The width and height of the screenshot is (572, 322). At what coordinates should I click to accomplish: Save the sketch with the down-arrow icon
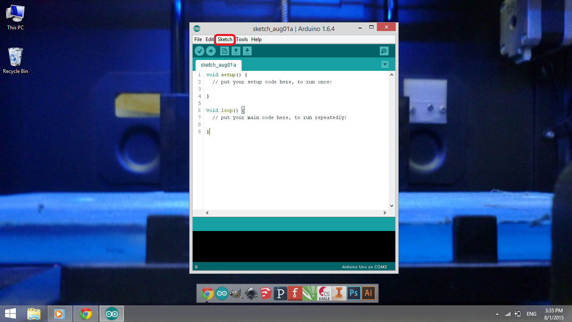tap(247, 51)
